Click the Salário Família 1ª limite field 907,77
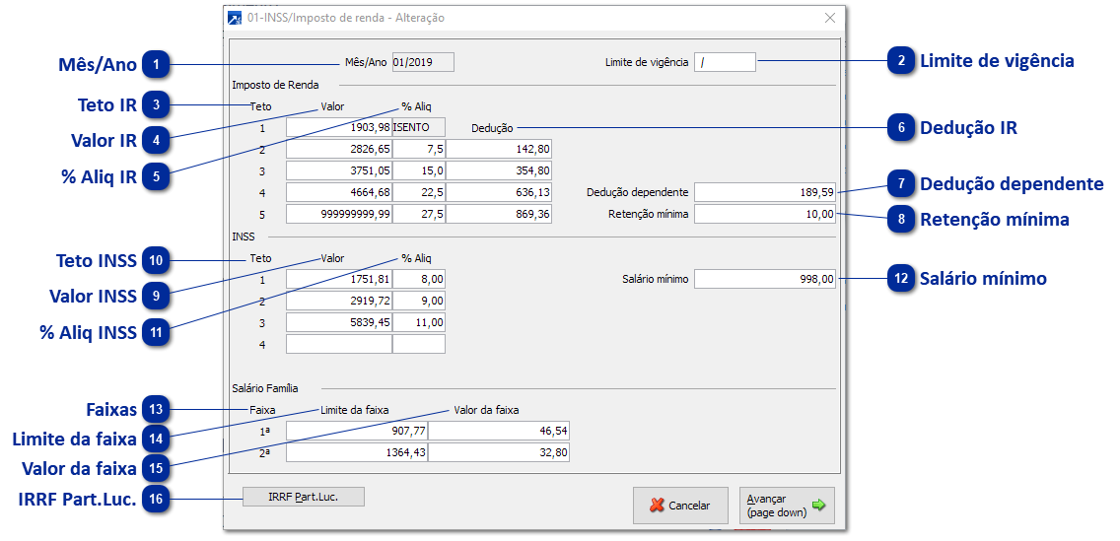 coord(356,431)
